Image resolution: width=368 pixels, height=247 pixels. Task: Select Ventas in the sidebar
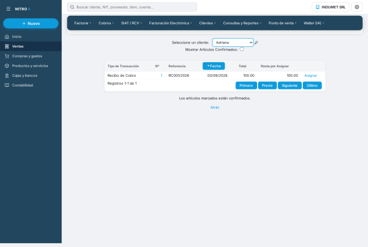coord(30,46)
